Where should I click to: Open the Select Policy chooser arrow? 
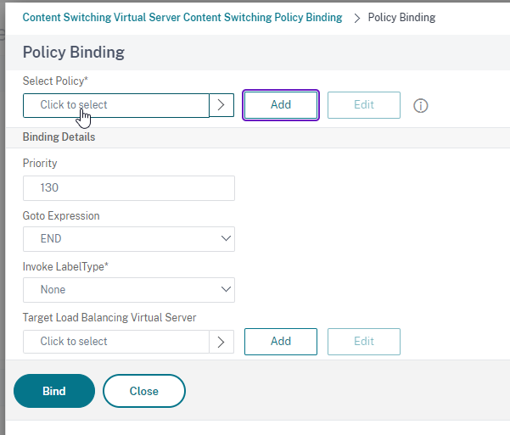point(221,105)
